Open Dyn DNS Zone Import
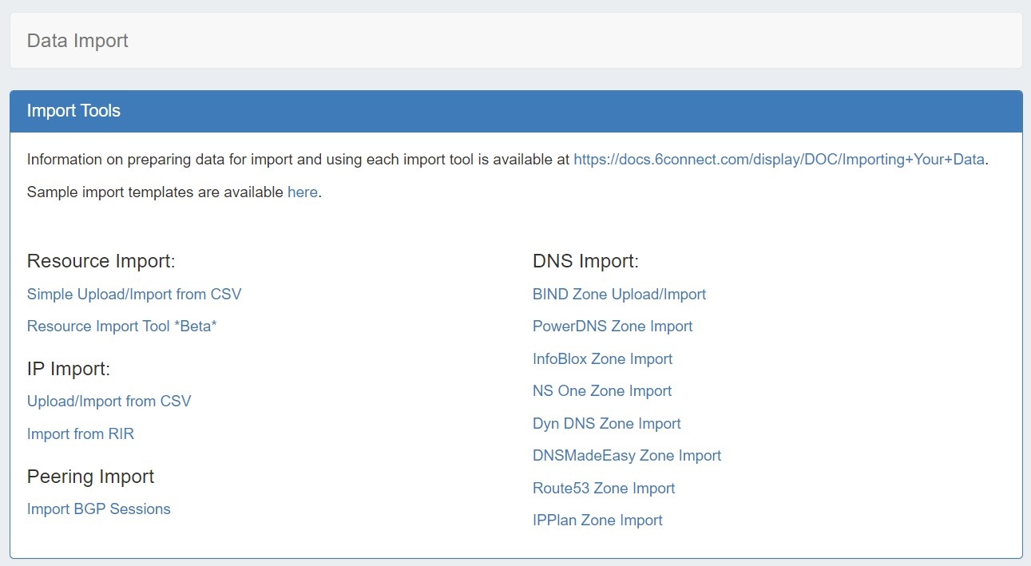 606,423
